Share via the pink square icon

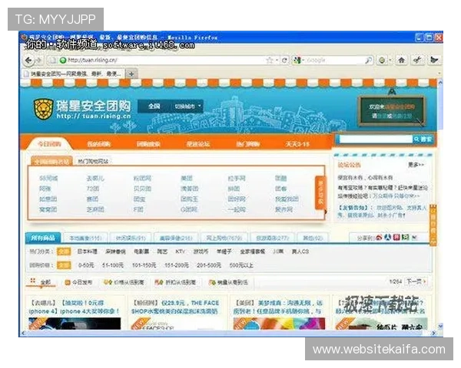[396, 237]
